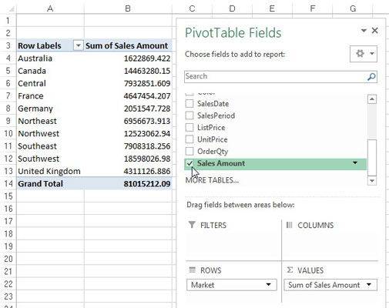
Task: Select the Germany cell
Action: tap(50, 109)
